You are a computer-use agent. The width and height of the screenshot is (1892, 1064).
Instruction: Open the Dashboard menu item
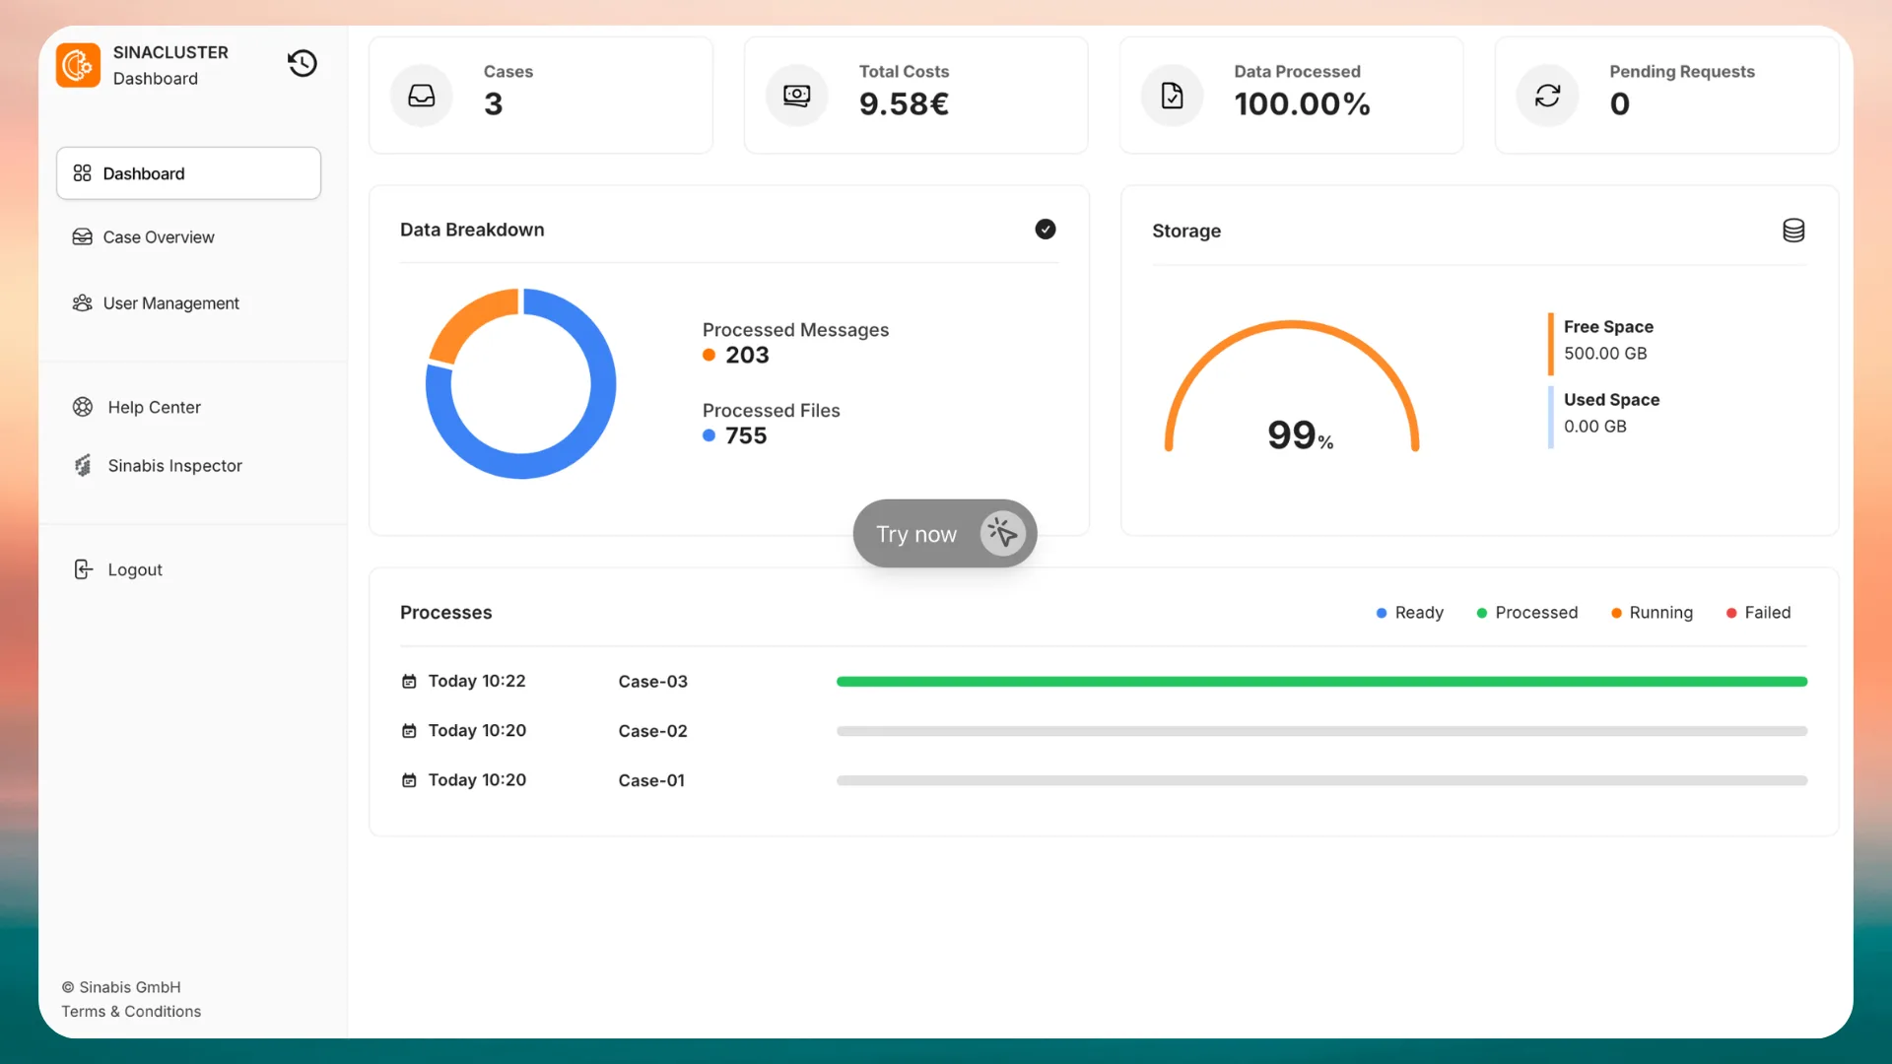coord(188,173)
